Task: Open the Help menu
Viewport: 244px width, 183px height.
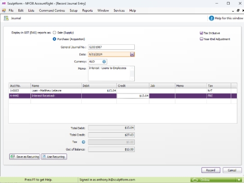Action: 133,11
